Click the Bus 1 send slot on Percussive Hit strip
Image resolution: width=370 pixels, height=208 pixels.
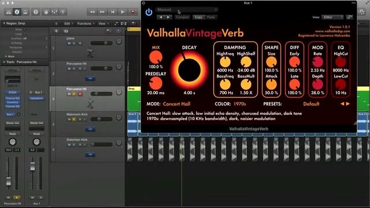click(10, 114)
